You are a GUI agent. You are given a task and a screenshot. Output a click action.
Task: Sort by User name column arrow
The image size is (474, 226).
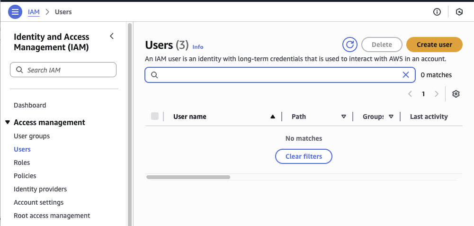(x=273, y=117)
